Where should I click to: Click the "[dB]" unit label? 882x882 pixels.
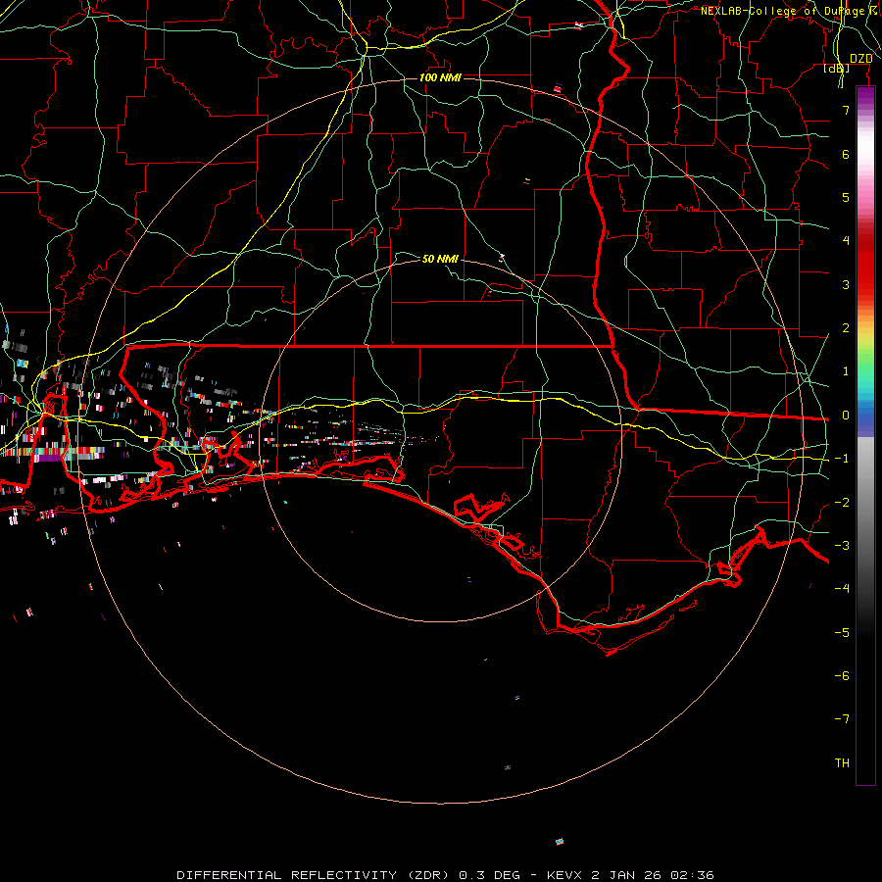pyautogui.click(x=837, y=69)
